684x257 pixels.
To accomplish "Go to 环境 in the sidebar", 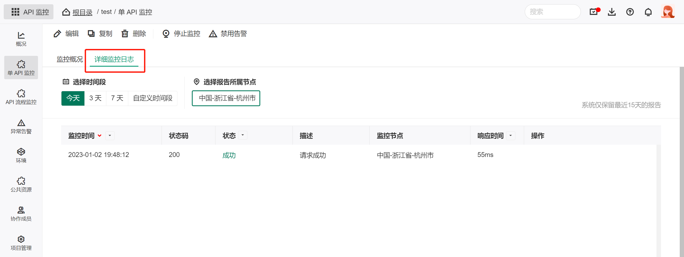I will [x=21, y=155].
